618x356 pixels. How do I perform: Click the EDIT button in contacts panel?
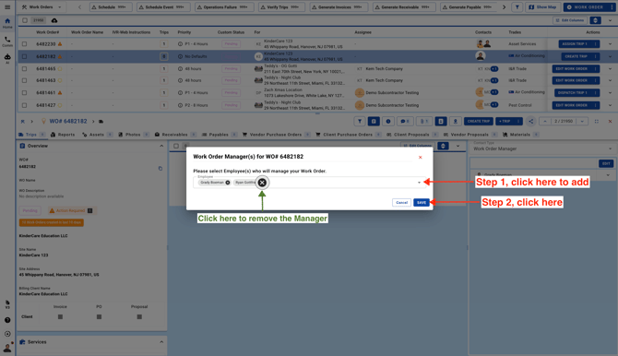[606, 163]
